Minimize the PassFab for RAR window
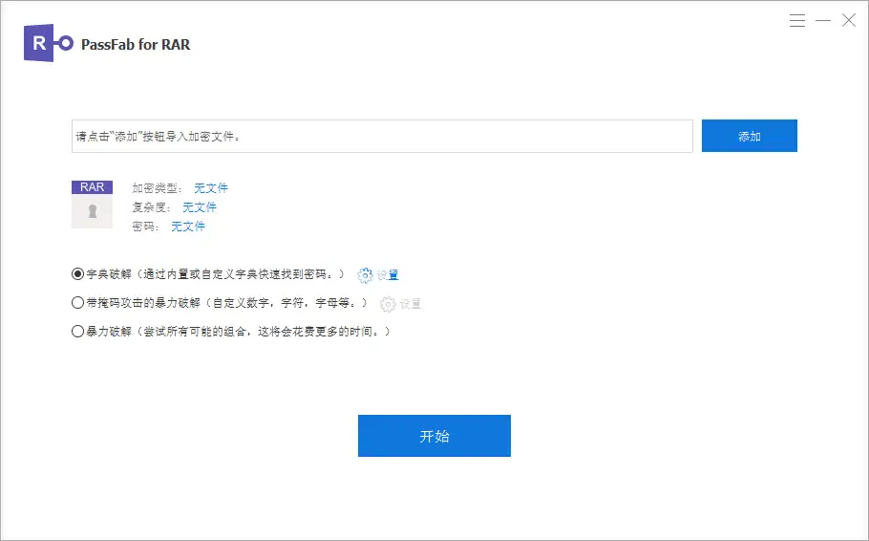The height and width of the screenshot is (541, 869). (x=822, y=20)
